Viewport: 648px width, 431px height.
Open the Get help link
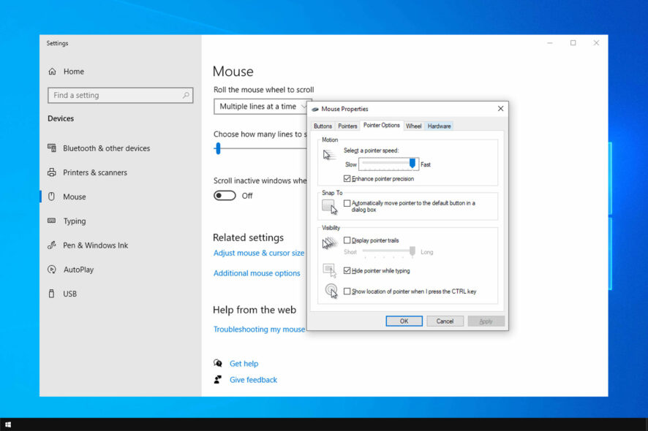244,364
